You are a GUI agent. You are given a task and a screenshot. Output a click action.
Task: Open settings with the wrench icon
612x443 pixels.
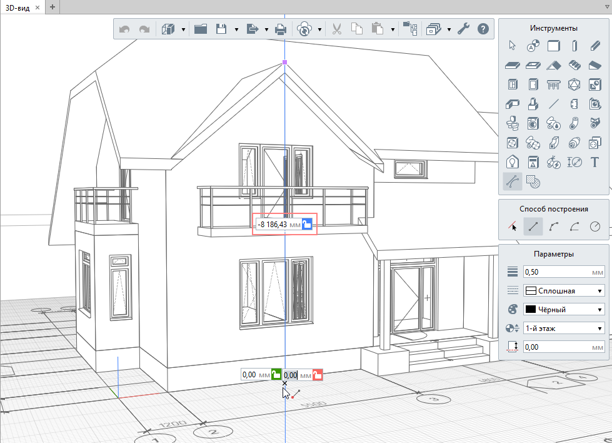point(463,29)
